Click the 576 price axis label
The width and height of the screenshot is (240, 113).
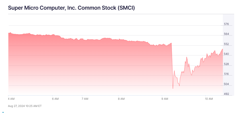[x=226, y=24]
